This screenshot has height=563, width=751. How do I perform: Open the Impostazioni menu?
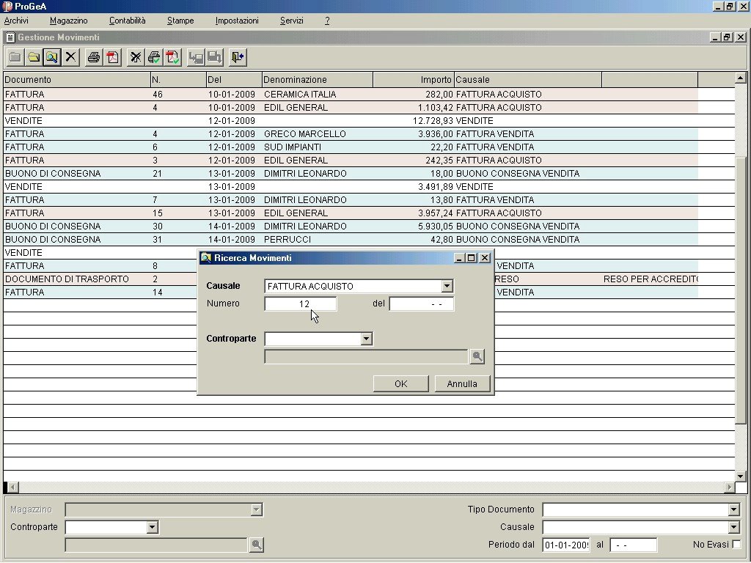coord(237,21)
